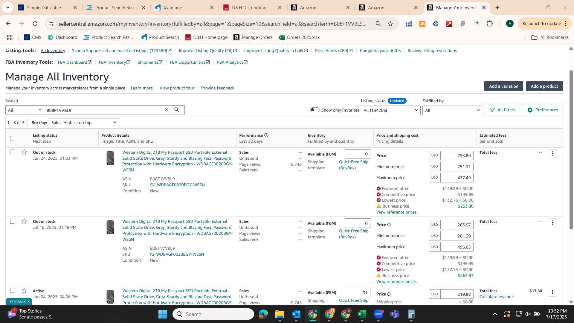The image size is (574, 323).
Task: Open the All Inventory listing tool
Action: (53, 51)
